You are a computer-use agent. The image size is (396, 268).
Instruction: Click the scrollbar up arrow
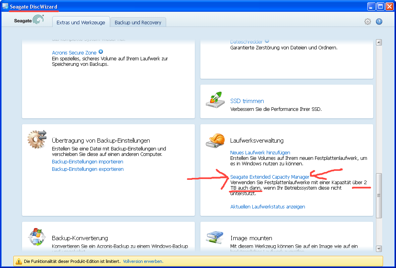tap(379, 42)
